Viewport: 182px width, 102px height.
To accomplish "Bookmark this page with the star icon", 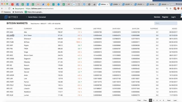I will tap(171, 8).
